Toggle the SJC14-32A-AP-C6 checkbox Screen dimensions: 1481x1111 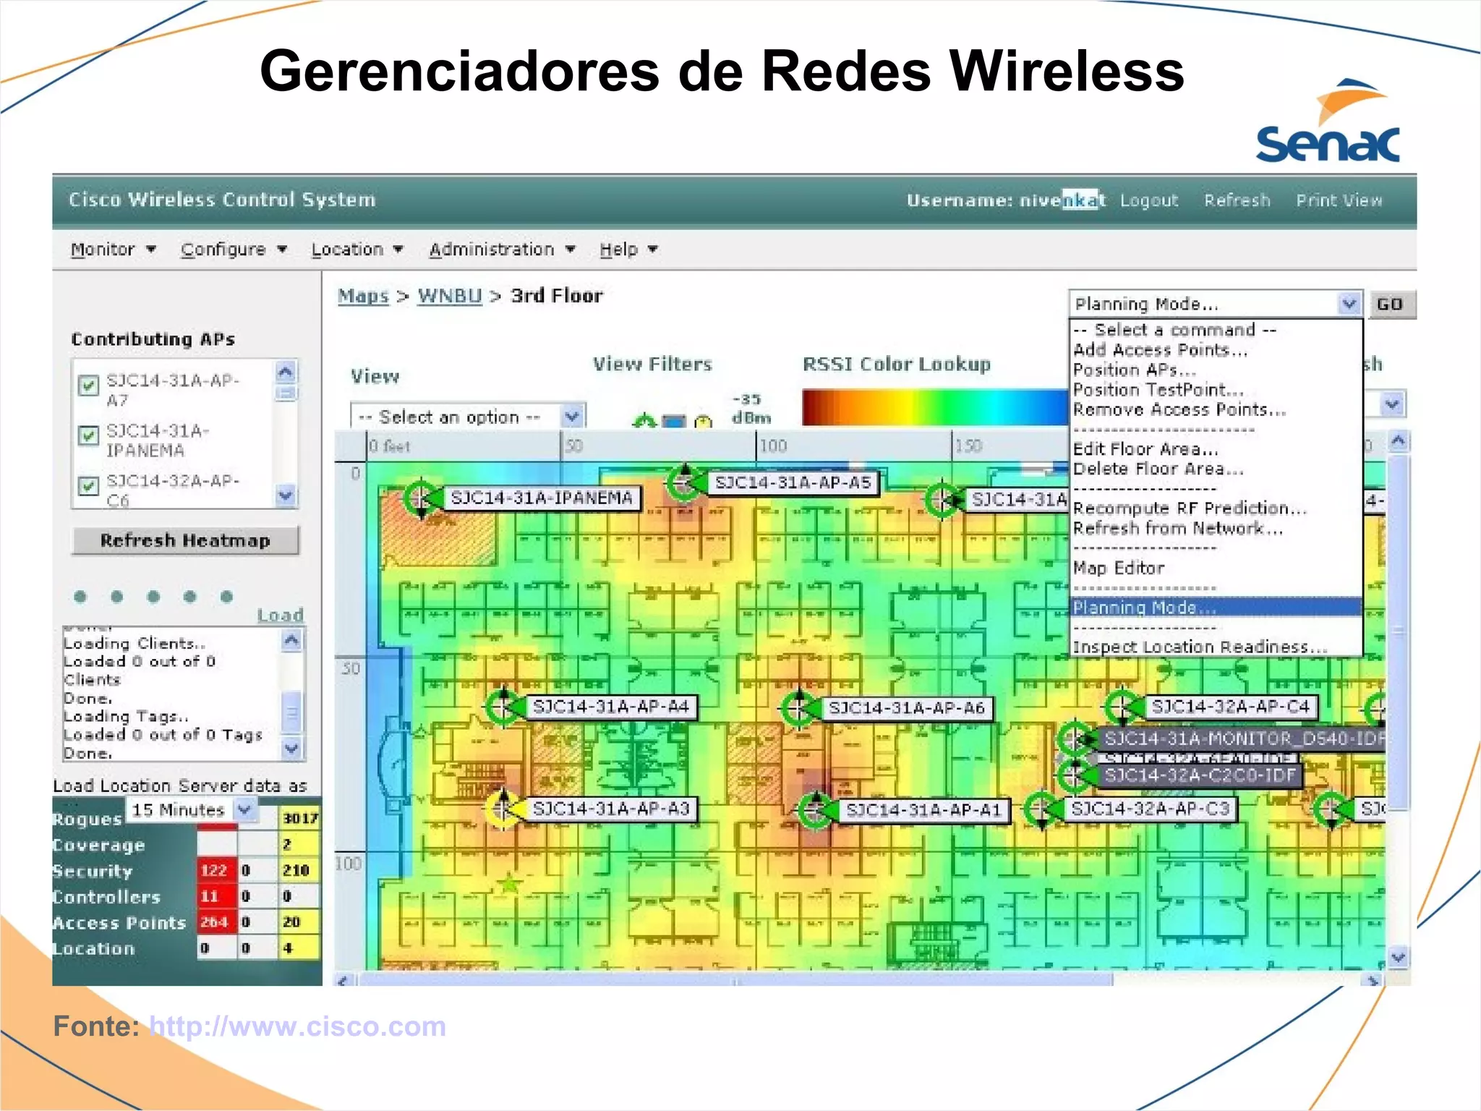point(88,485)
